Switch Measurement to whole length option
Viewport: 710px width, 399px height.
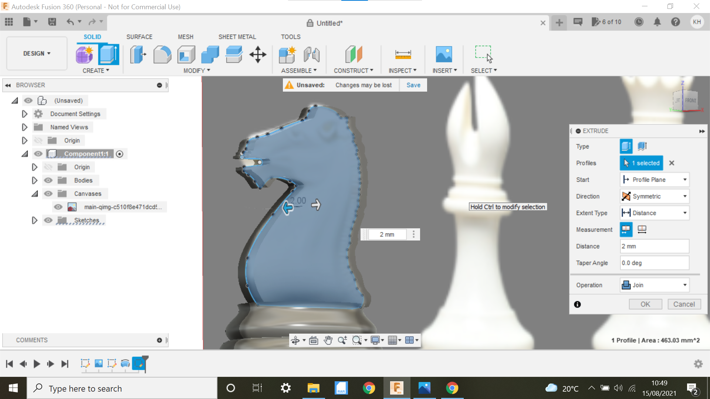[x=642, y=229]
